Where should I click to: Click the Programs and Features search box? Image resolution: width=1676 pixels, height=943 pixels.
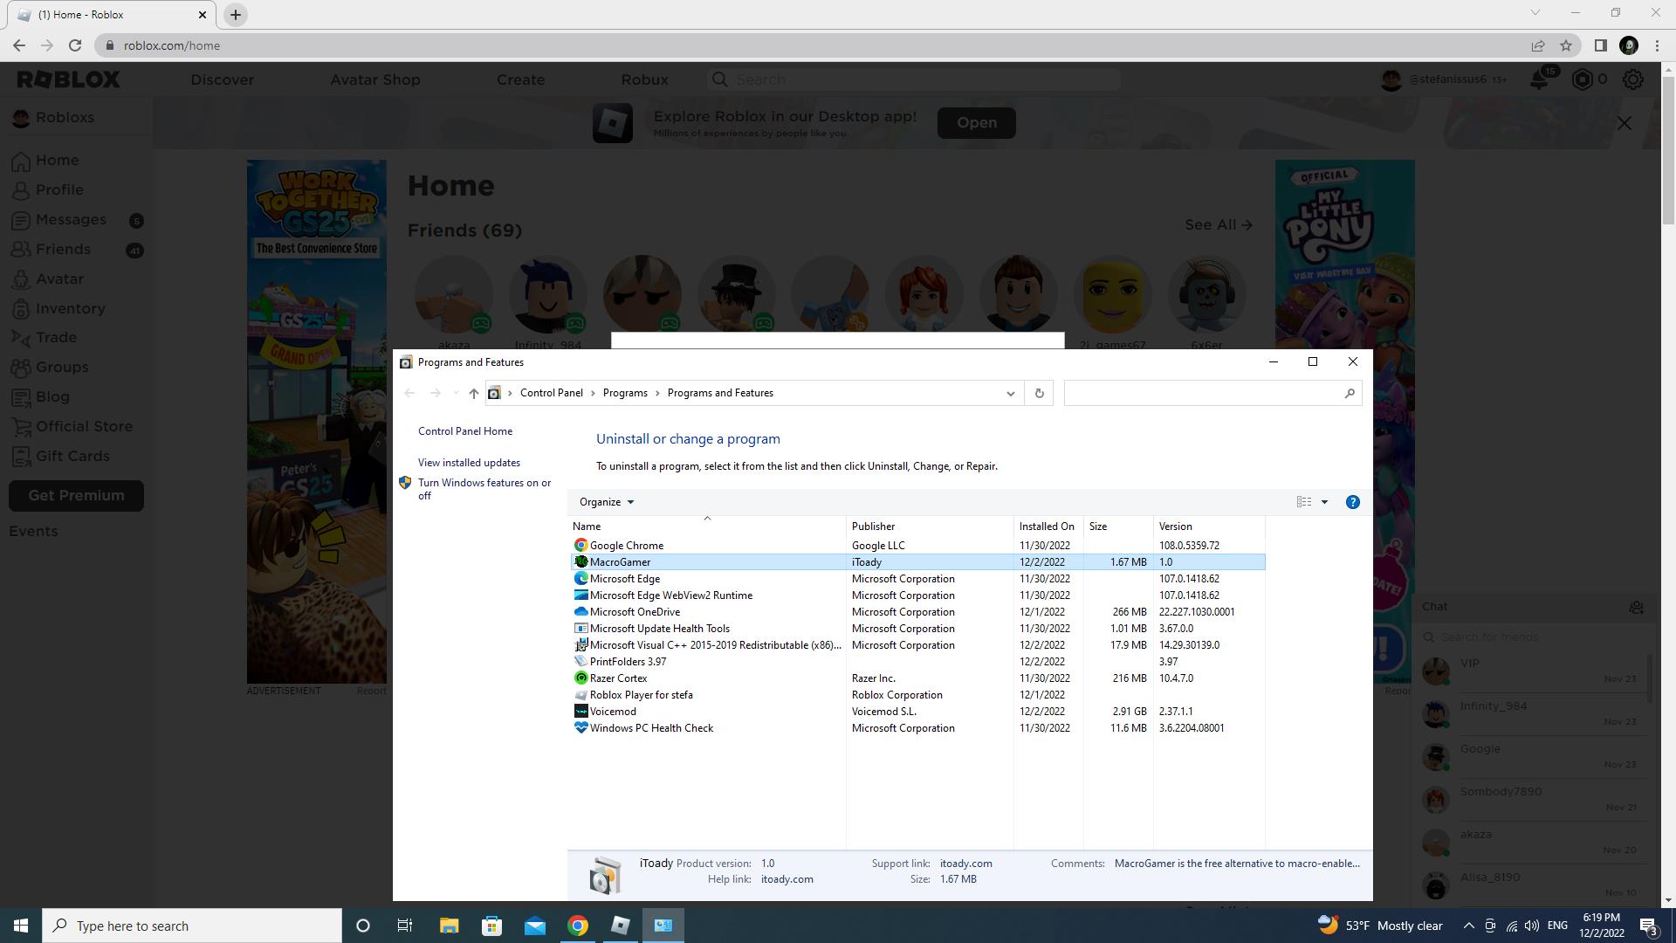point(1203,394)
